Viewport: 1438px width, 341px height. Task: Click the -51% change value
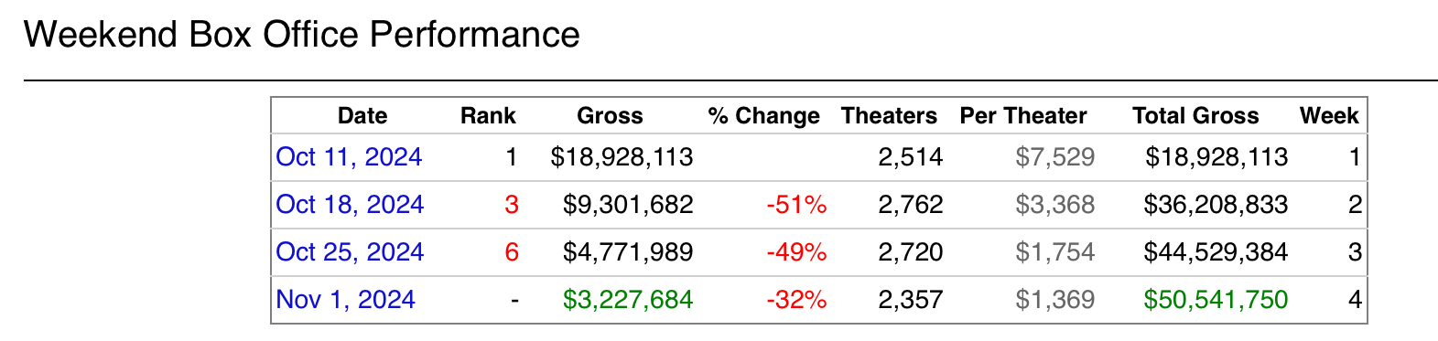796,205
